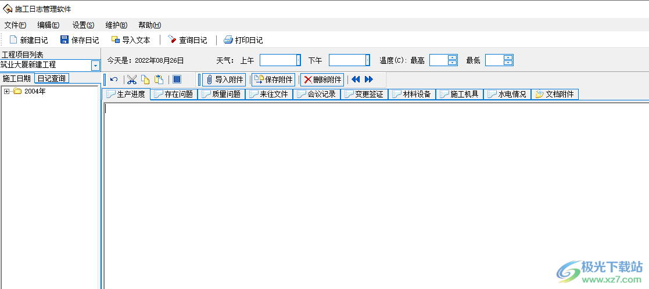Image resolution: width=649 pixels, height=289 pixels.
Task: Click the 新建日记 toolbar button
Action: point(28,40)
